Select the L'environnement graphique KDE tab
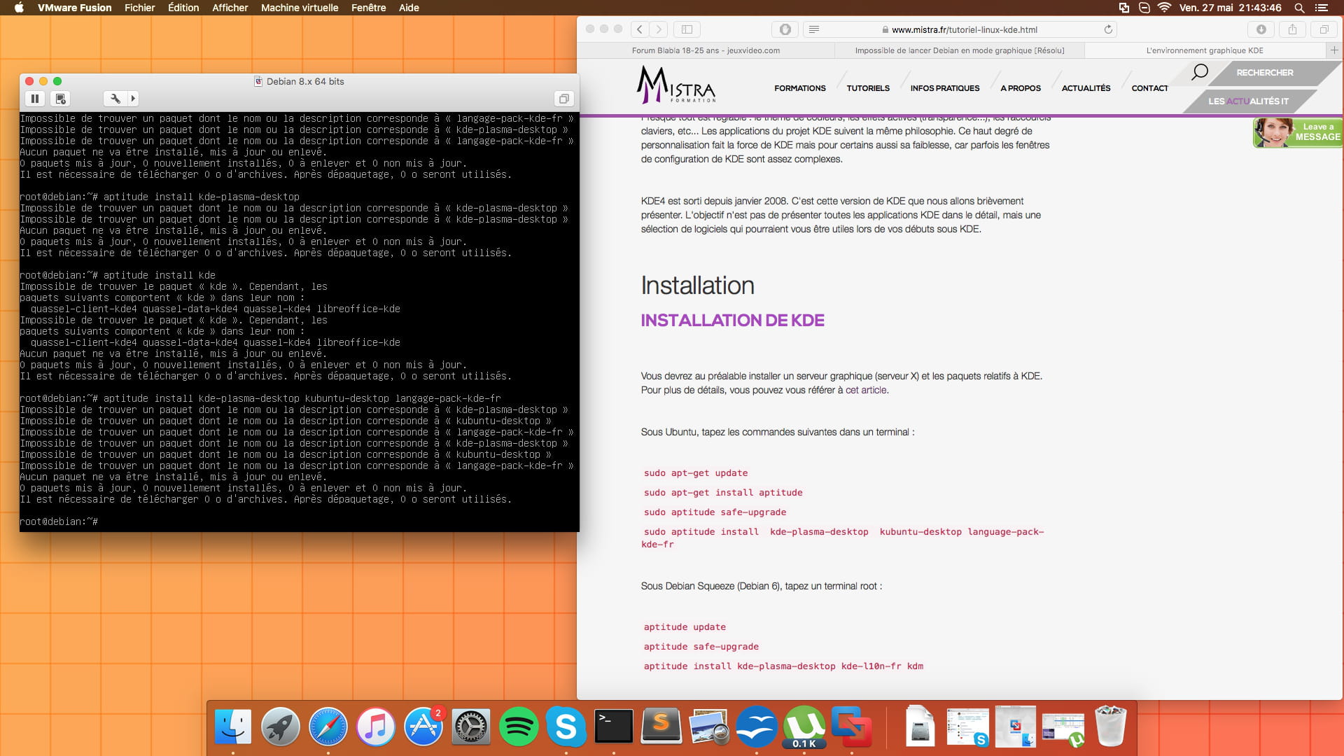The width and height of the screenshot is (1344, 756). click(1205, 50)
